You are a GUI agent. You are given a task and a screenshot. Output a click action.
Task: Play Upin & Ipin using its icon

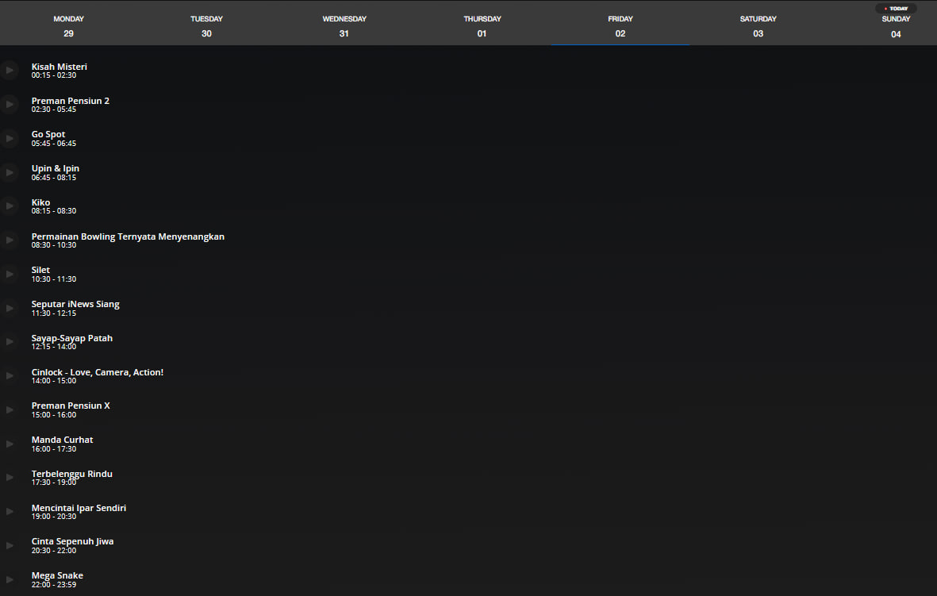[x=10, y=172]
